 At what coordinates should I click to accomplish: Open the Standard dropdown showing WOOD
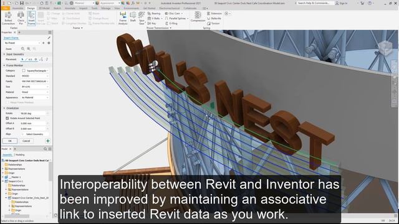pyautogui.click(x=35, y=76)
